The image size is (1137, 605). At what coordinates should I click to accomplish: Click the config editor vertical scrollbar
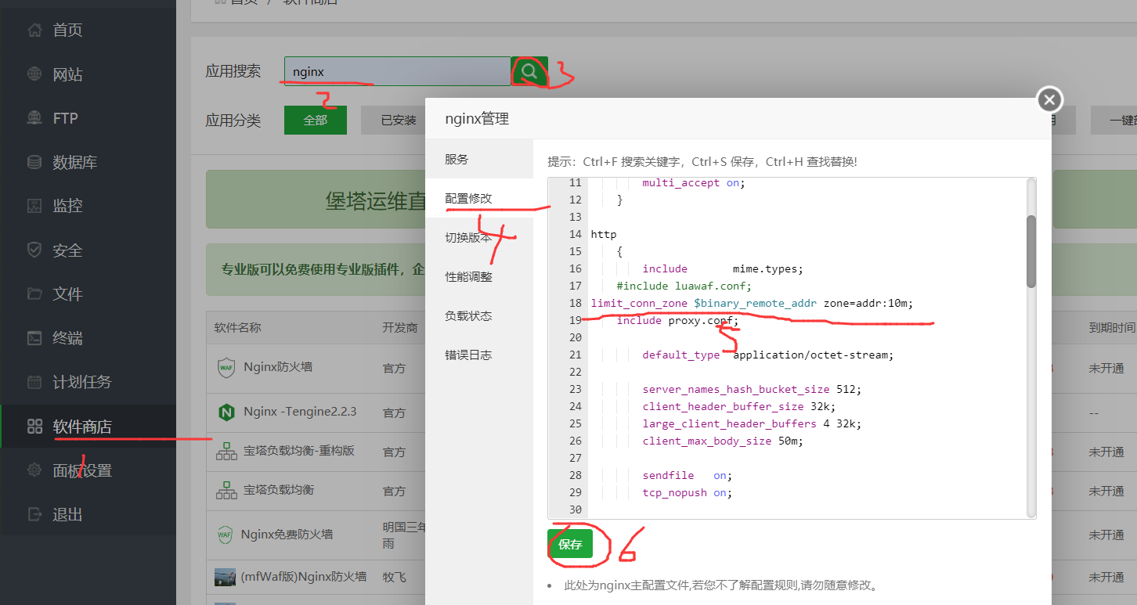(1031, 251)
